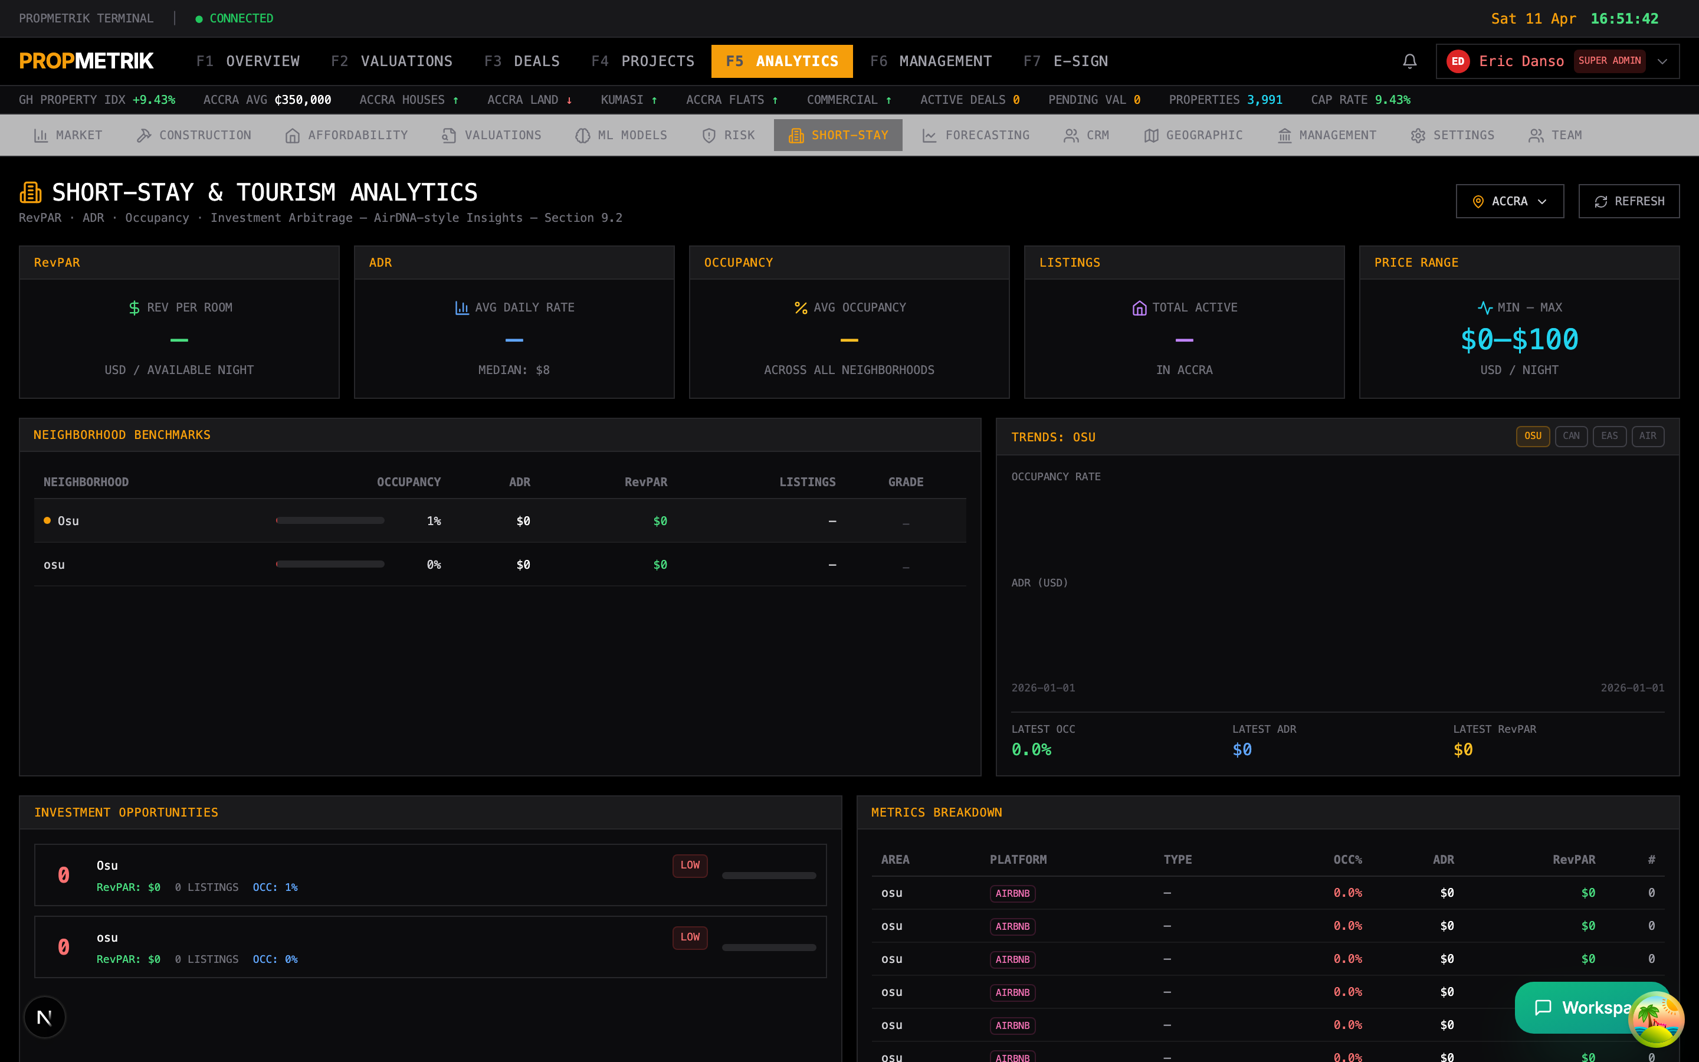Image resolution: width=1699 pixels, height=1062 pixels.
Task: Click the capitalized Osu row's occupancy bar
Action: (330, 520)
